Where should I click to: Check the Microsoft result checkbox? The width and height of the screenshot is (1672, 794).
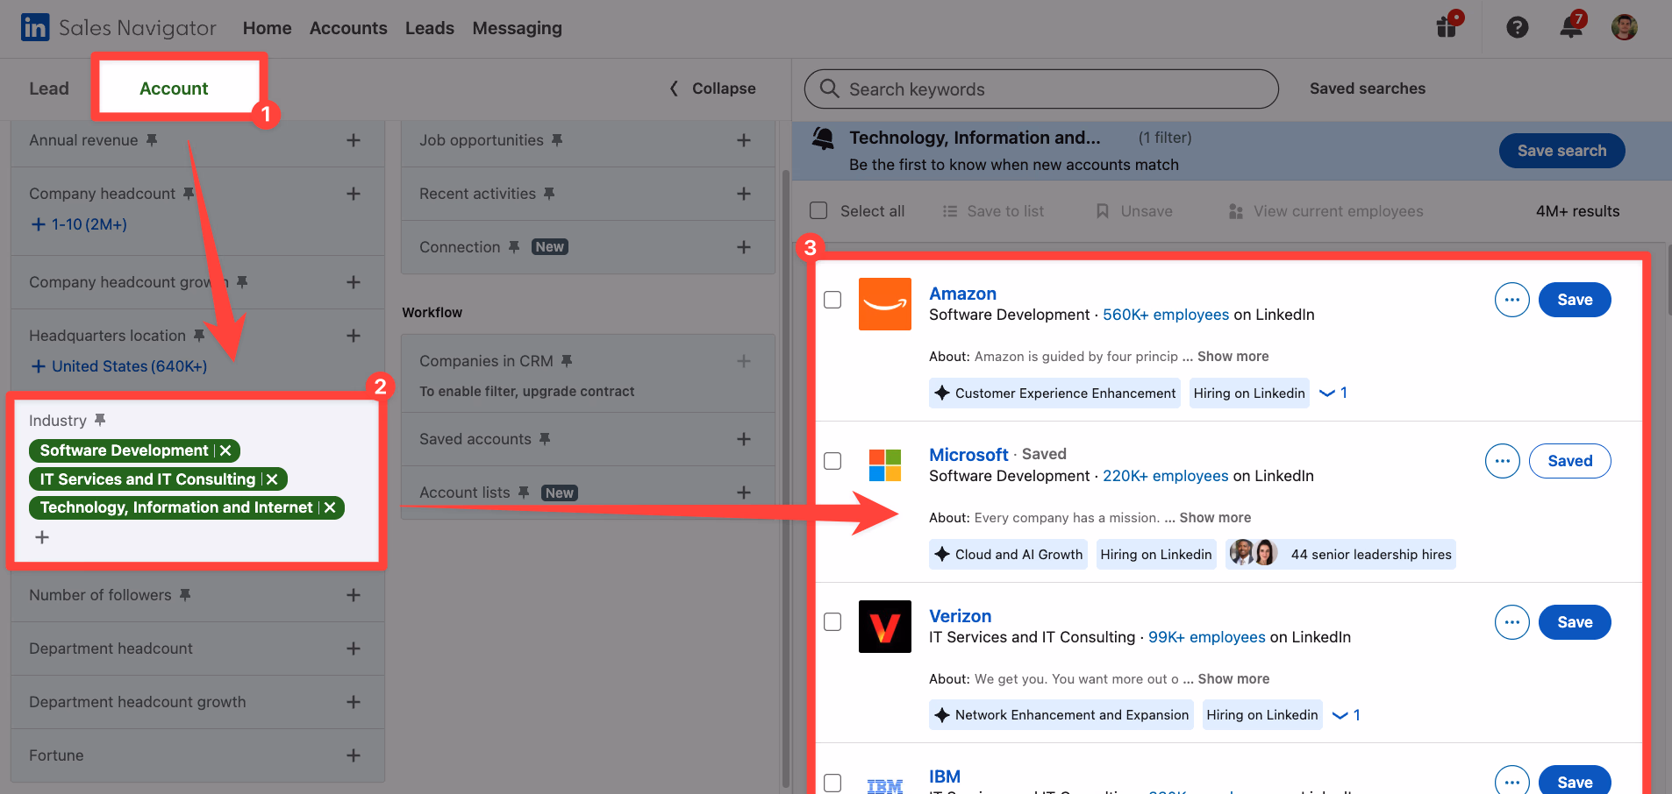(832, 461)
